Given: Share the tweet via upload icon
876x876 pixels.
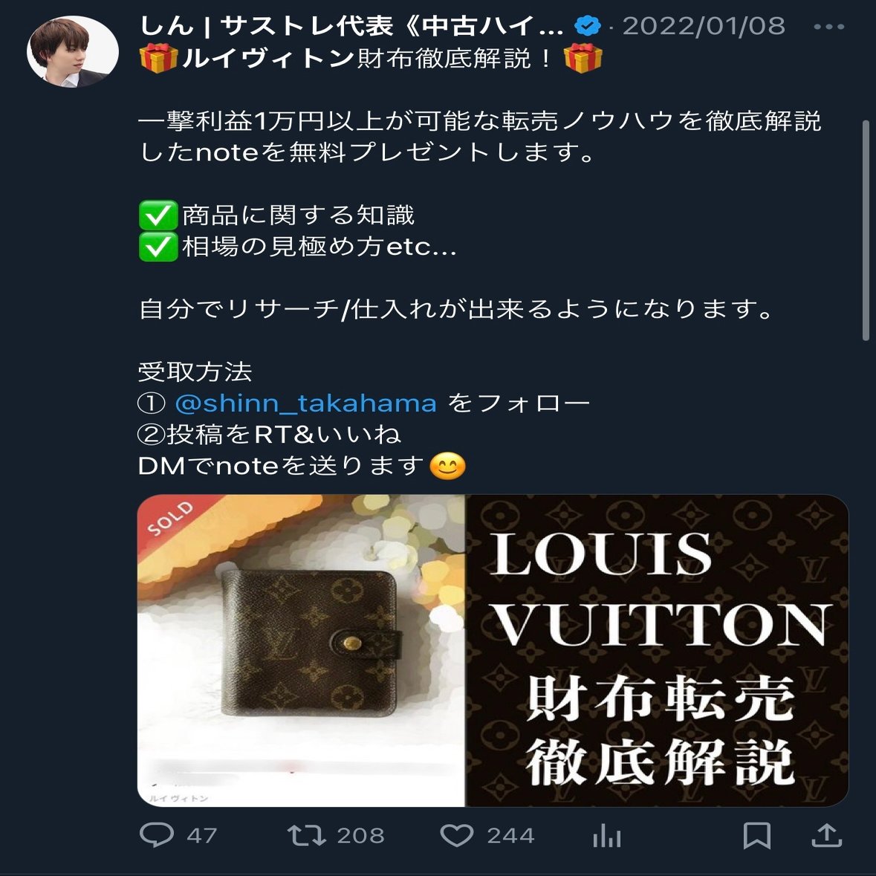Looking at the screenshot, I should coord(826,835).
